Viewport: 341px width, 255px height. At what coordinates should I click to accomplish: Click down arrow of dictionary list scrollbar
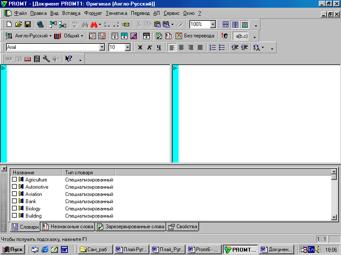pos(334,217)
